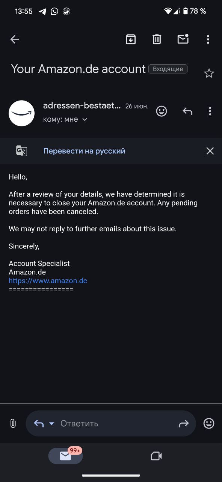Reply using the arrow beside the sender
The height and width of the screenshot is (482, 222).
pyautogui.click(x=187, y=111)
